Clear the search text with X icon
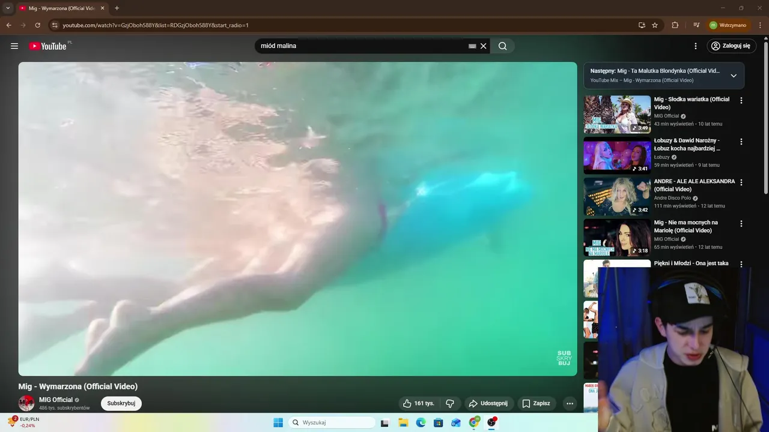Screen dimensions: 769x432 483,46
